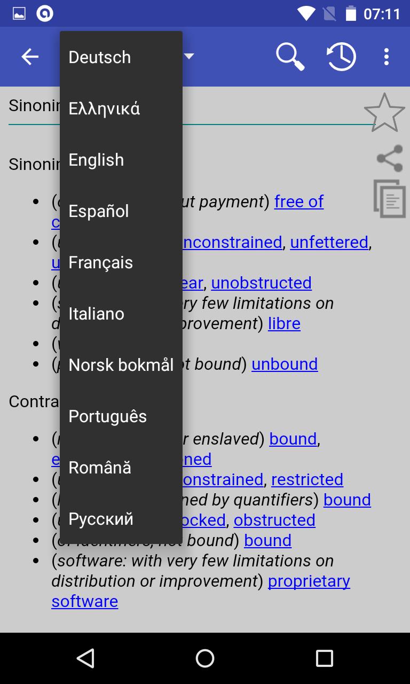
Task: Tap the "proprietary software" link
Action: click(x=309, y=581)
